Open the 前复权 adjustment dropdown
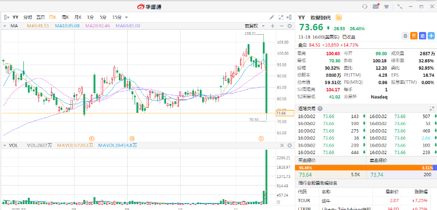Image resolution: width=437 pixels, height=210 pixels. pos(254,26)
